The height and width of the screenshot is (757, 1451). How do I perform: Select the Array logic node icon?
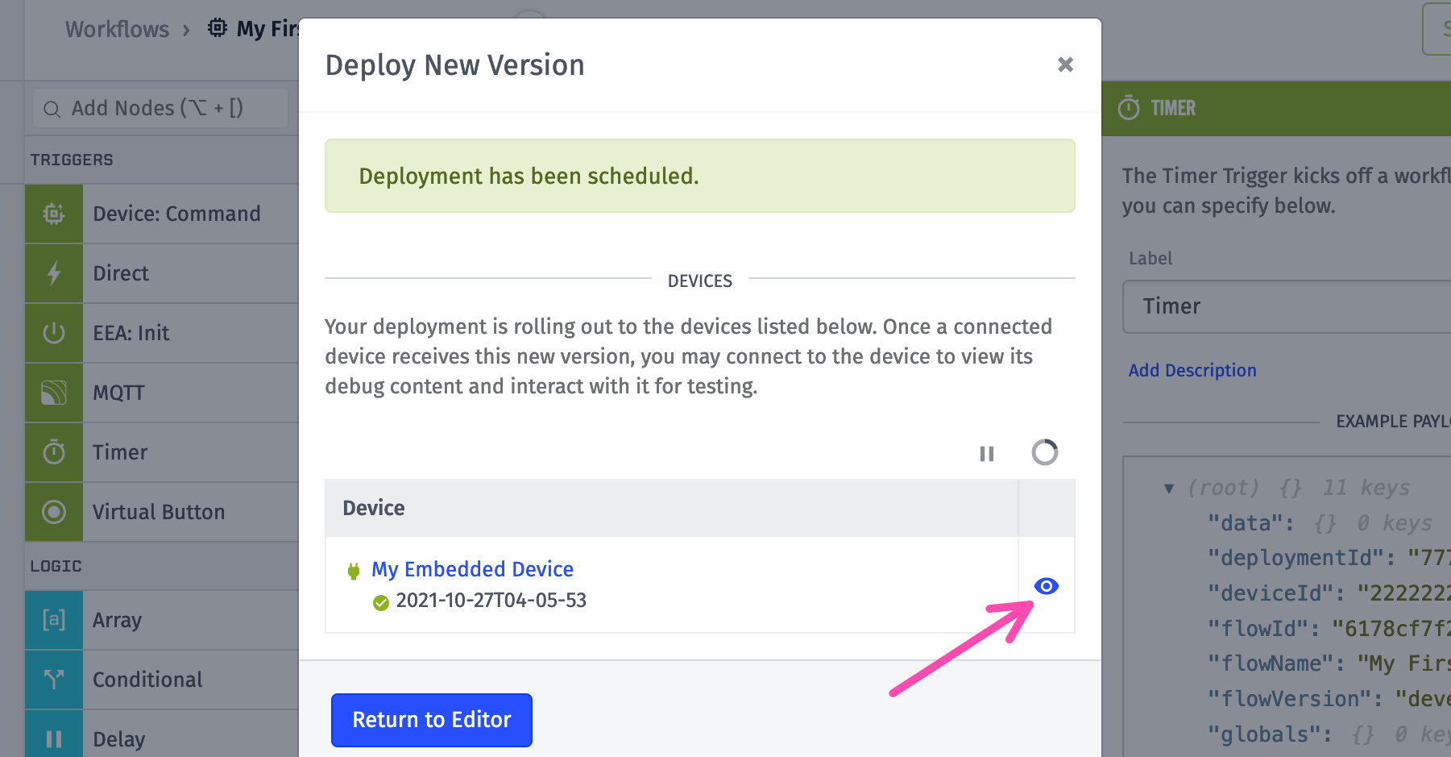pos(54,620)
